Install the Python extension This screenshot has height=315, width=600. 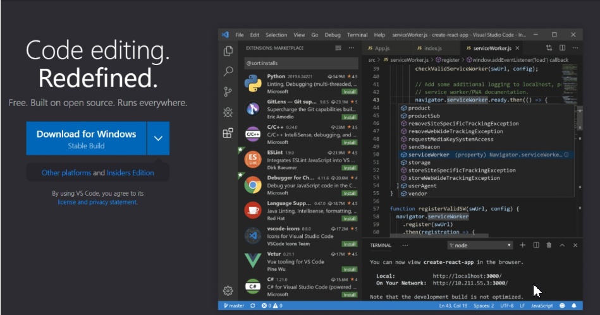click(x=349, y=92)
